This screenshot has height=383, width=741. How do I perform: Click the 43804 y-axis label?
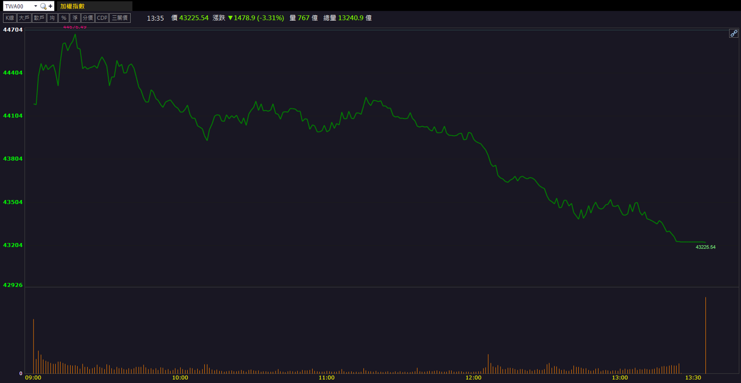(13, 159)
